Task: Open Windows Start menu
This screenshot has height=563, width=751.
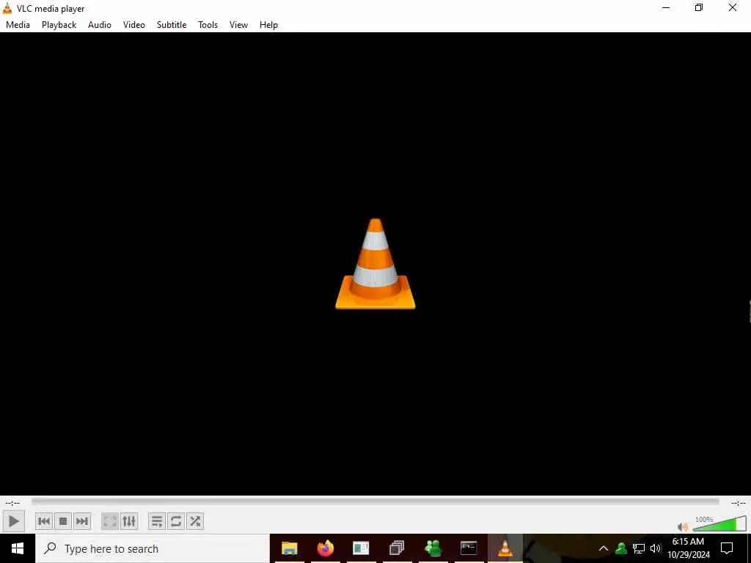Action: 18,548
